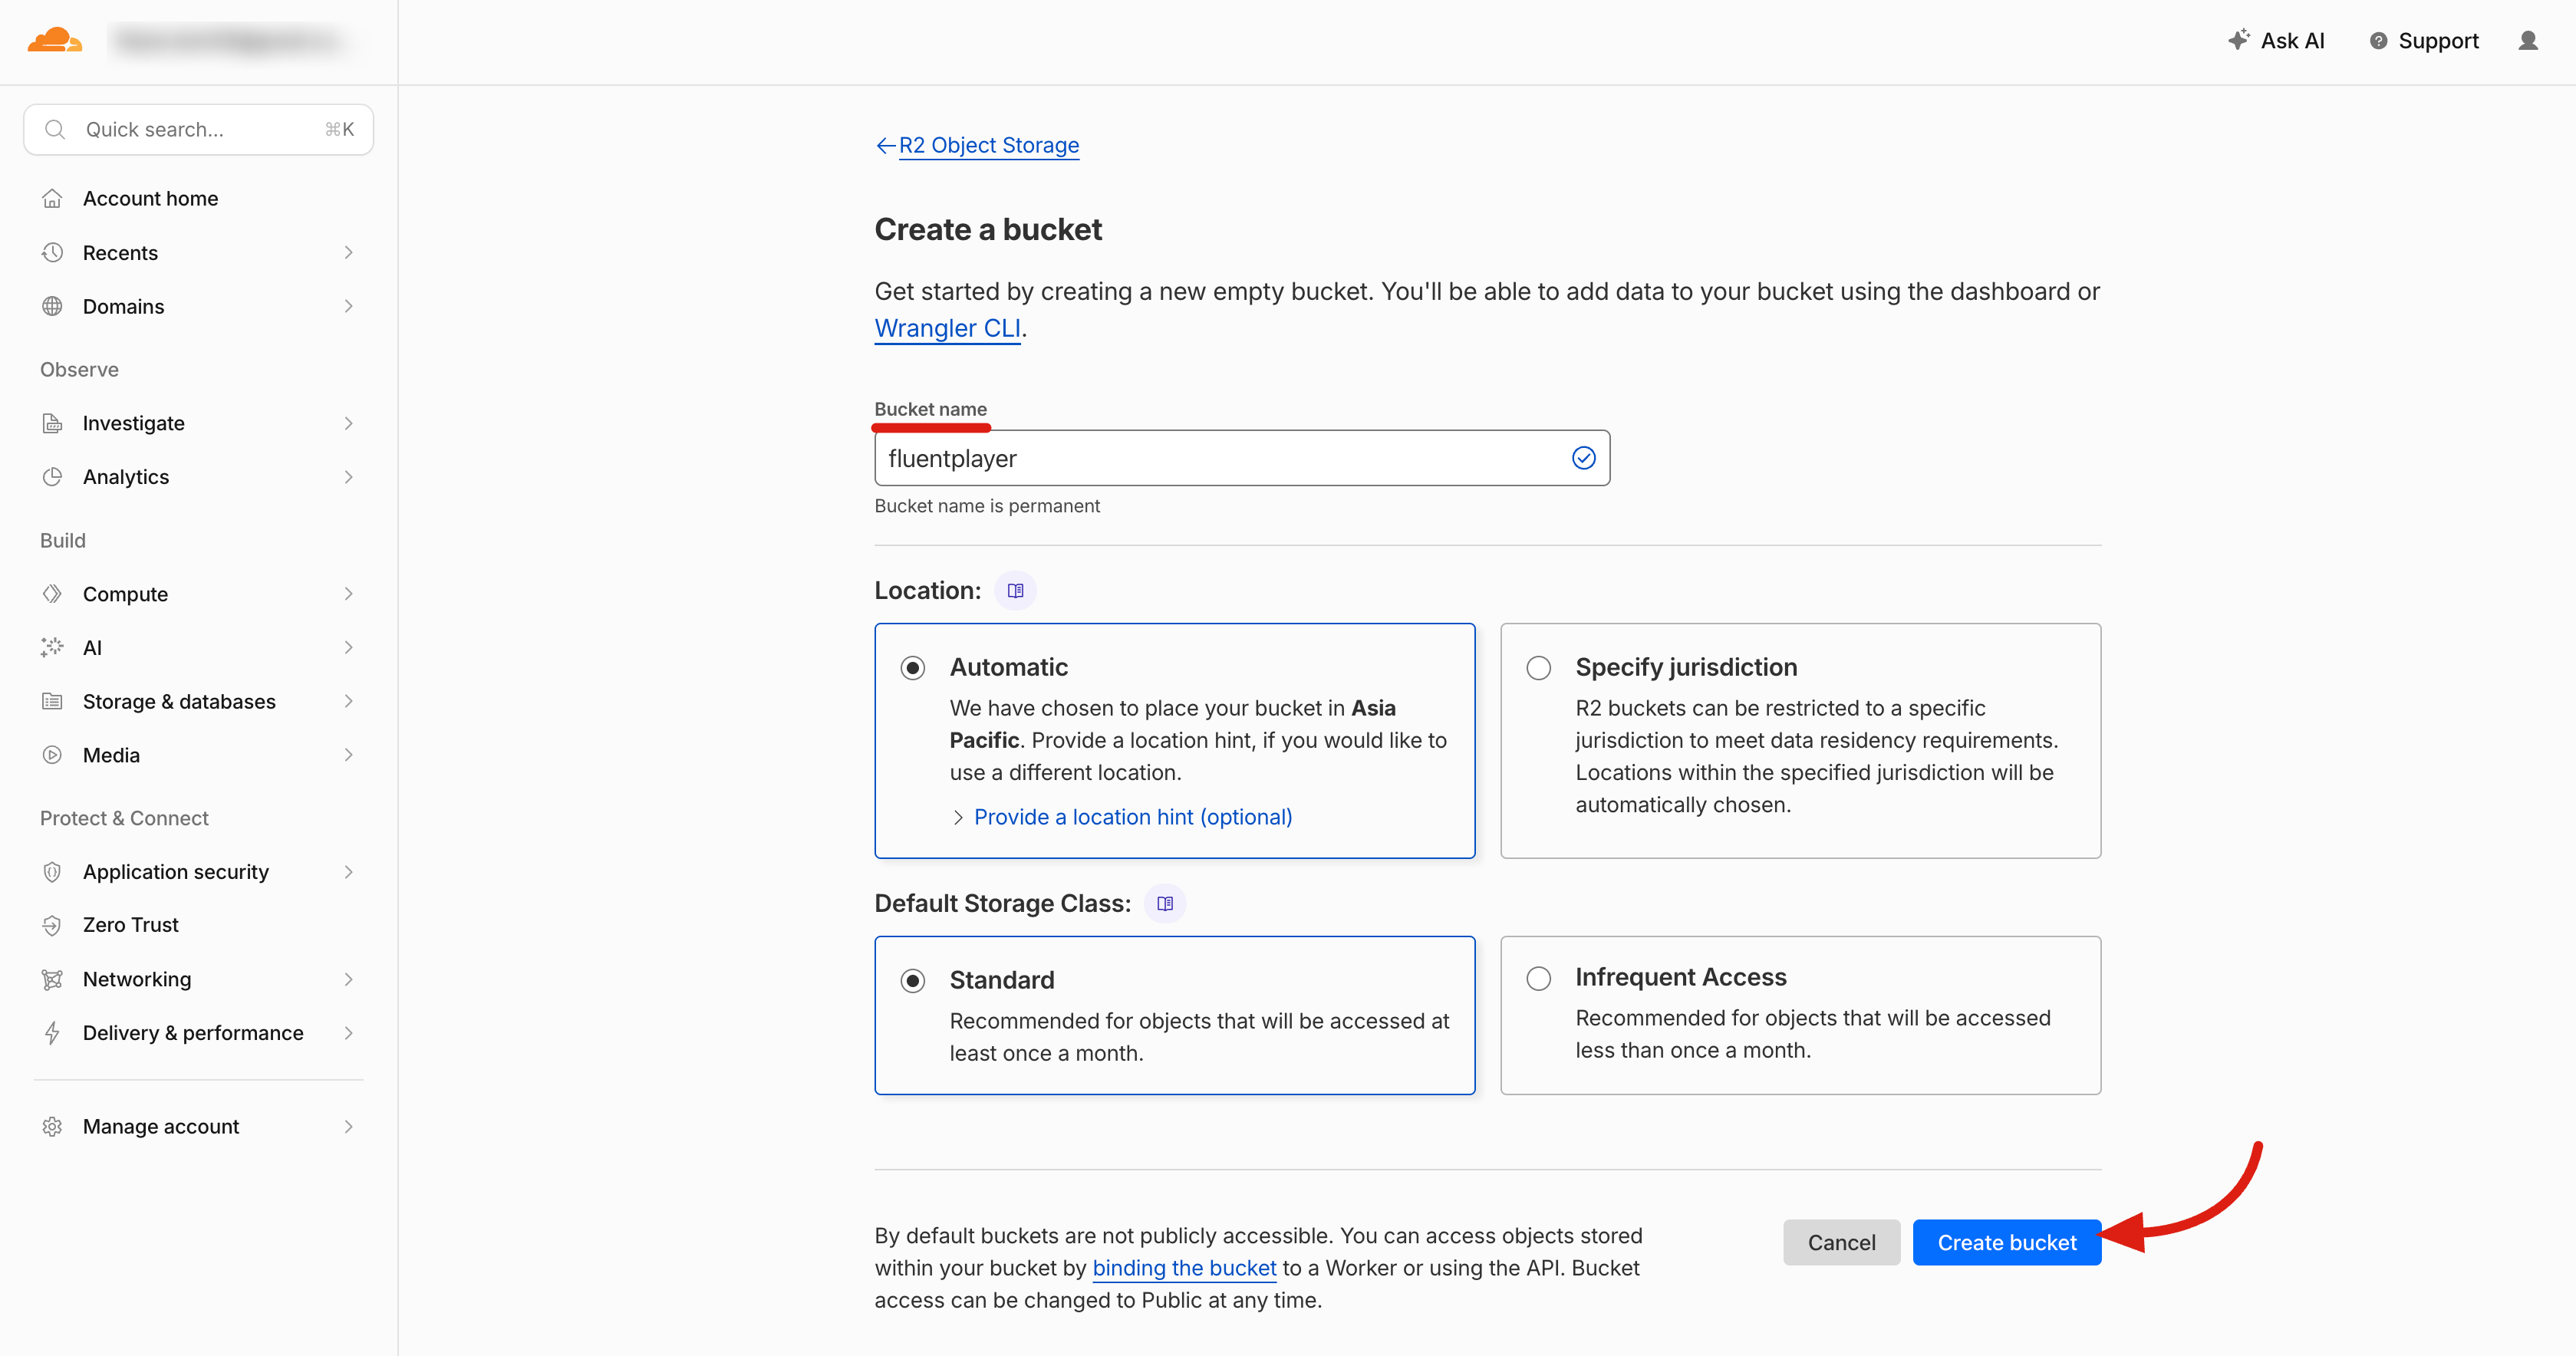Open the Wrangler CLI link
Screen dimensions: 2576x1356
coord(947,328)
